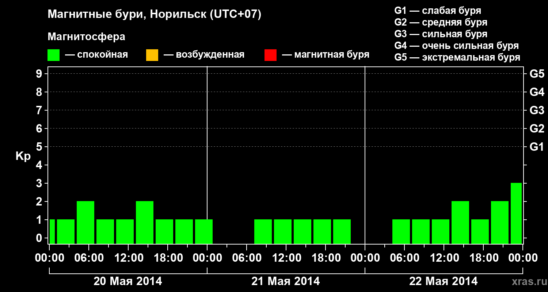Click the 'G2 — средняя буря' legend line
548x292 pixels.
(441, 22)
